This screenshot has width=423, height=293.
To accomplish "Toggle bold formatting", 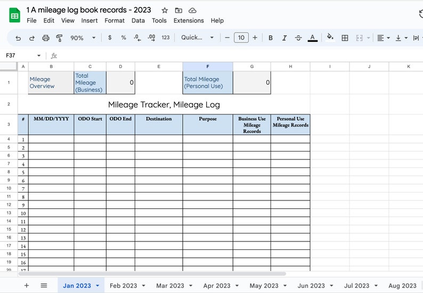I will 271,38.
